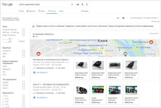
Task: Switch to grid view icon
Action: 123,18
